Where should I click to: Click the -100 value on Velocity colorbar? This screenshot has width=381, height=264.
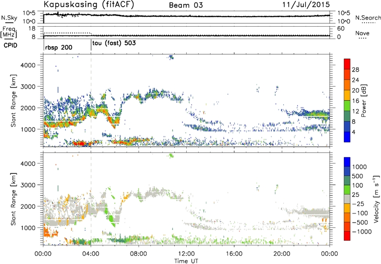(x=360, y=213)
